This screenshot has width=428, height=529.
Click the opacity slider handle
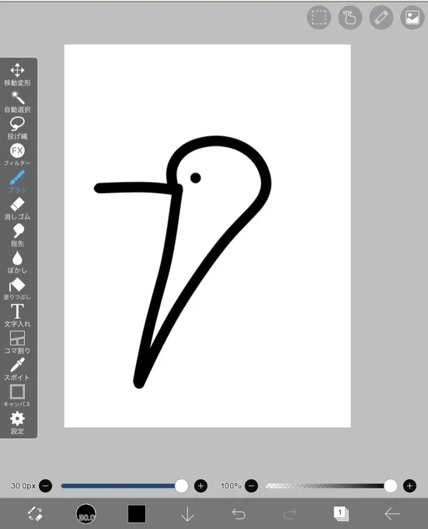coord(390,485)
